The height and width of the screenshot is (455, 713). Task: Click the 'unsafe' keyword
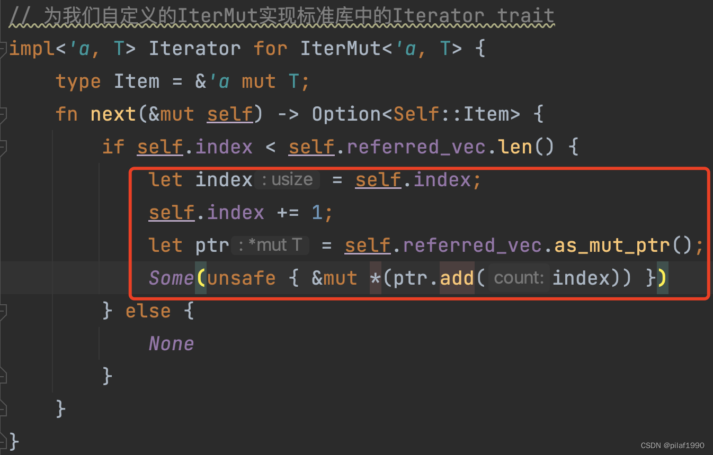242,278
